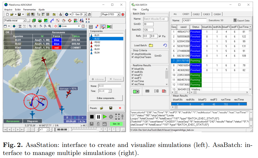Click the red record circle beside Plugin DTED
This screenshot has height=158, width=258.
pyautogui.click(x=123, y=14)
